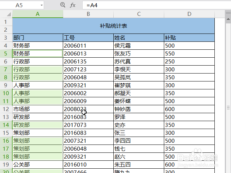This screenshot has height=173, width=231.
Task: Click name cell 钱七
Action: 139,149
